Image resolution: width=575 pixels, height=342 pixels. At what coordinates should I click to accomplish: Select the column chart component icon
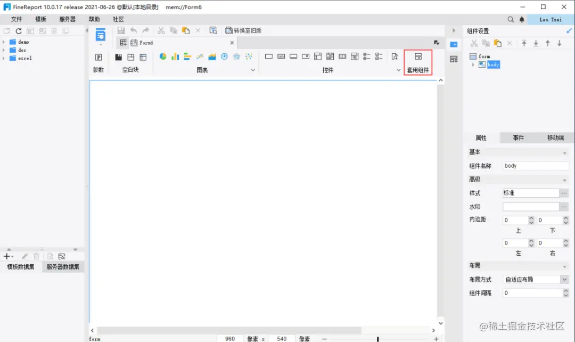[x=175, y=56]
